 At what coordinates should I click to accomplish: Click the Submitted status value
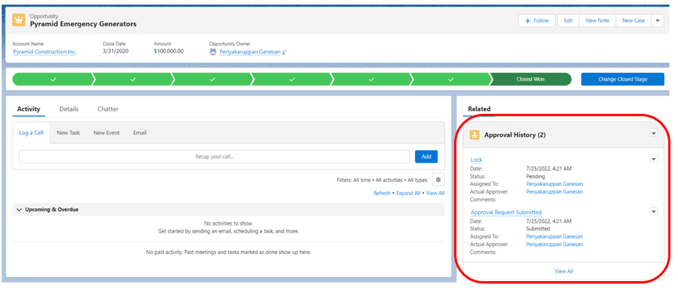(538, 229)
